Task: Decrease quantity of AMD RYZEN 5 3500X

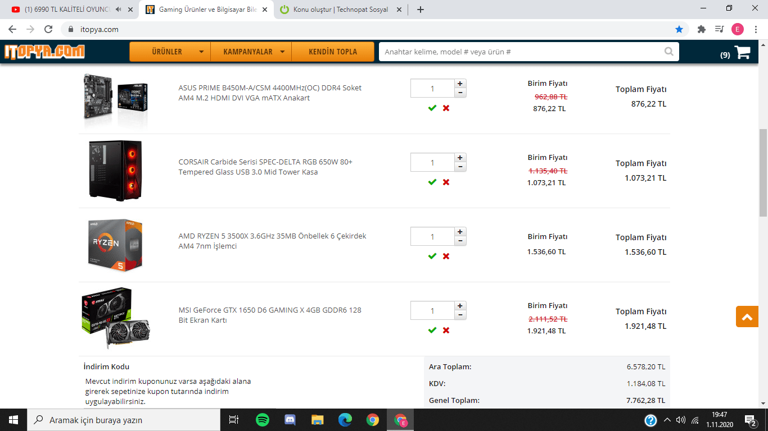Action: tap(460, 241)
